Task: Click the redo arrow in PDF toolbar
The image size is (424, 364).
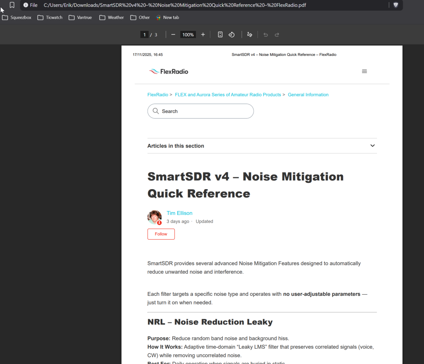Action: click(x=277, y=35)
